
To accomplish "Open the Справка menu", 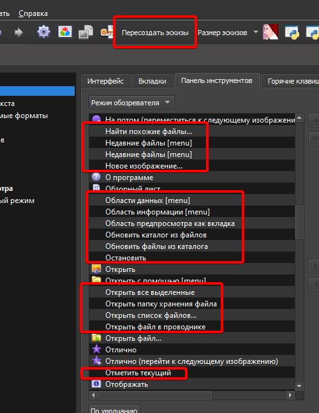I will (33, 13).
